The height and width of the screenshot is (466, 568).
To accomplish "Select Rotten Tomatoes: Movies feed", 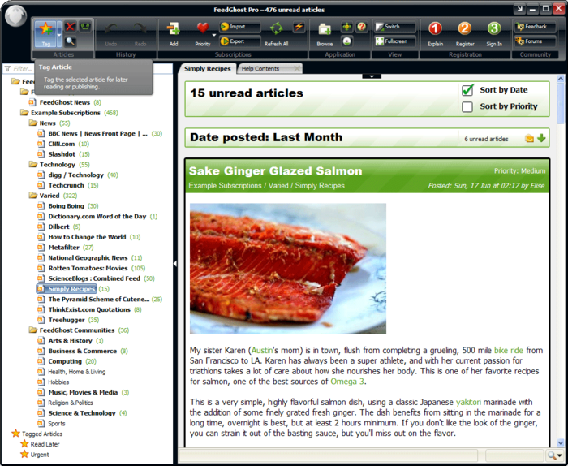I will tap(88, 268).
